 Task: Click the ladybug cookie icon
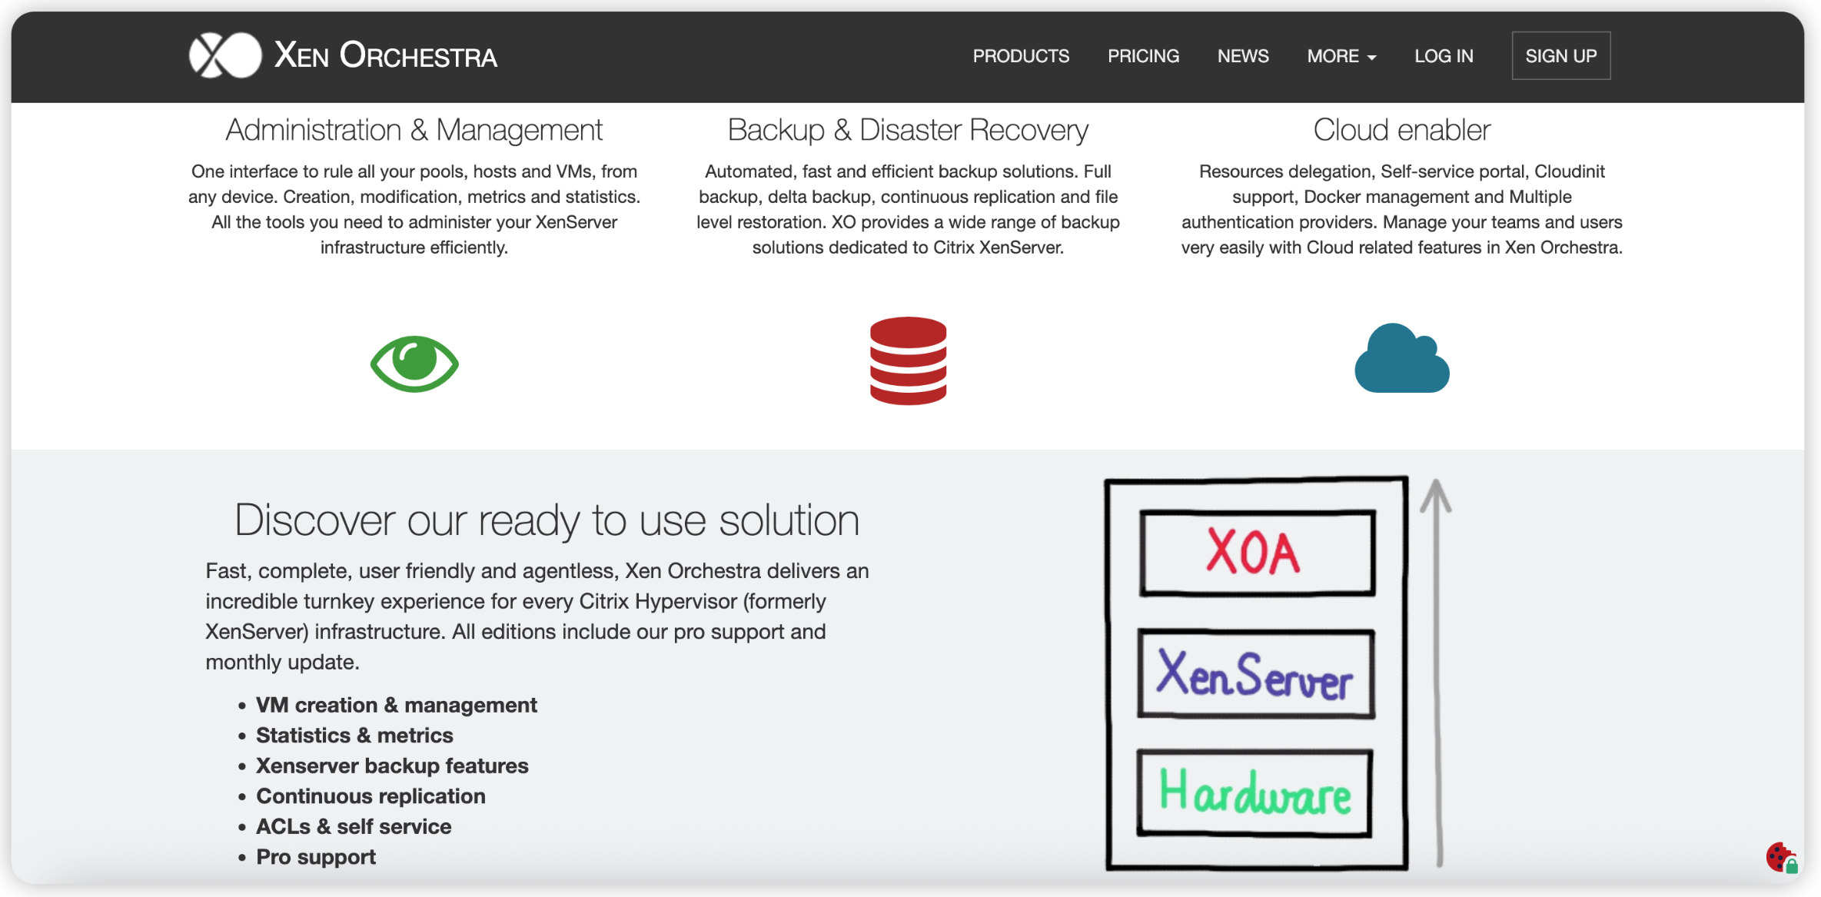pyautogui.click(x=1782, y=857)
